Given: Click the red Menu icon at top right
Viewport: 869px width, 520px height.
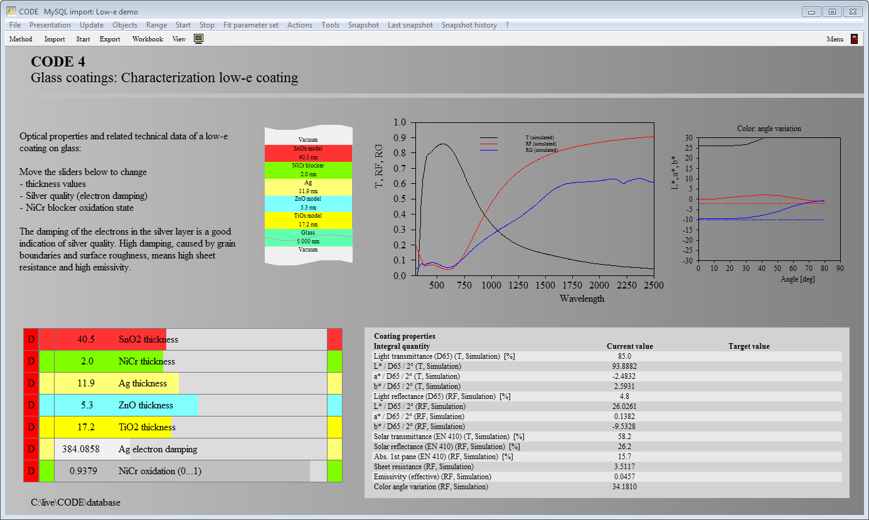Looking at the screenshot, I should (854, 39).
